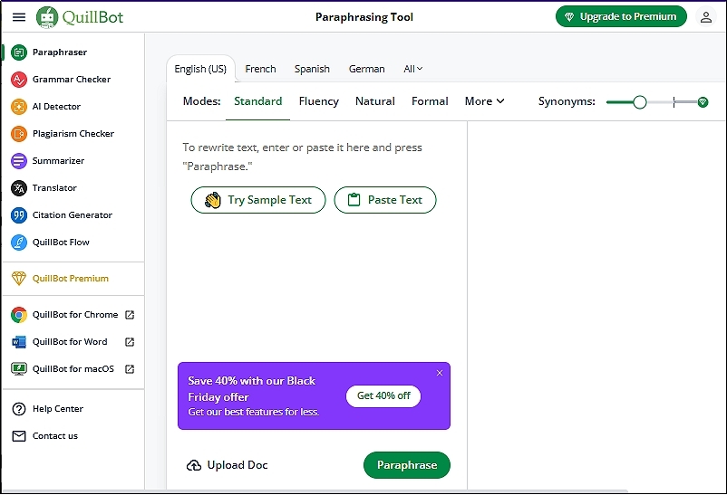Image resolution: width=727 pixels, height=495 pixels.
Task: Switch to the German language tab
Action: pos(367,69)
